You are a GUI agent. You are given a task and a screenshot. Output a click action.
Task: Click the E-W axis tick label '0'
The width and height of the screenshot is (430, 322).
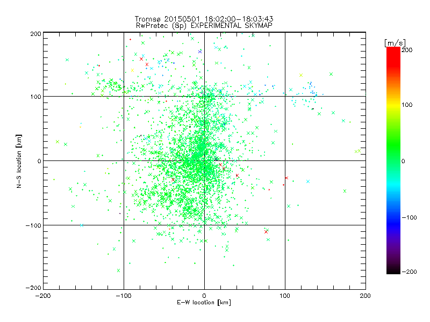tap(204, 296)
